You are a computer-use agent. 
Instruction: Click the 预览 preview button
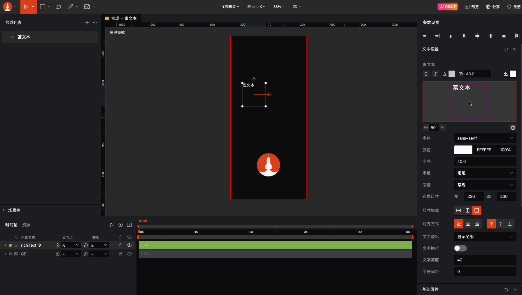point(472,7)
